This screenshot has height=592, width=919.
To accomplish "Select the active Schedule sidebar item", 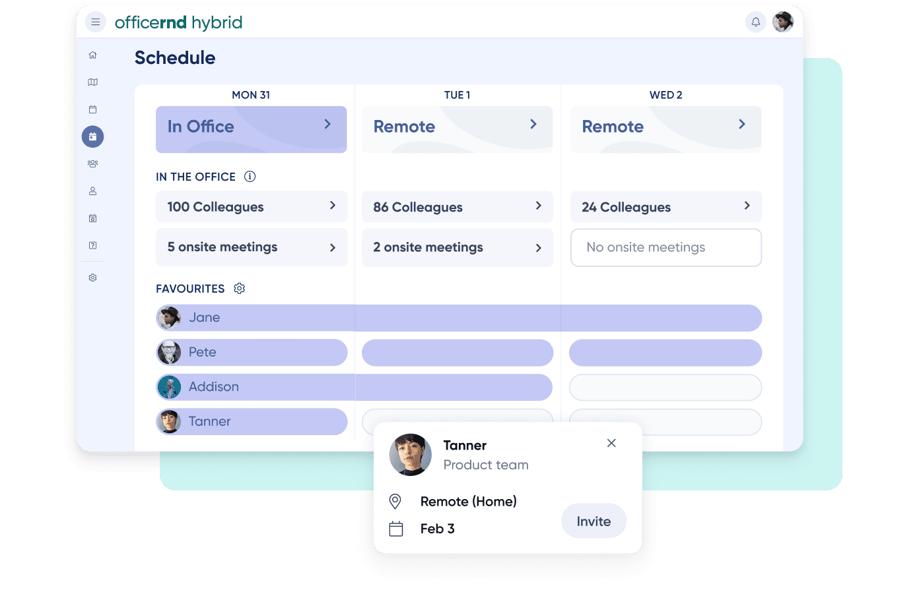I will pyautogui.click(x=93, y=136).
